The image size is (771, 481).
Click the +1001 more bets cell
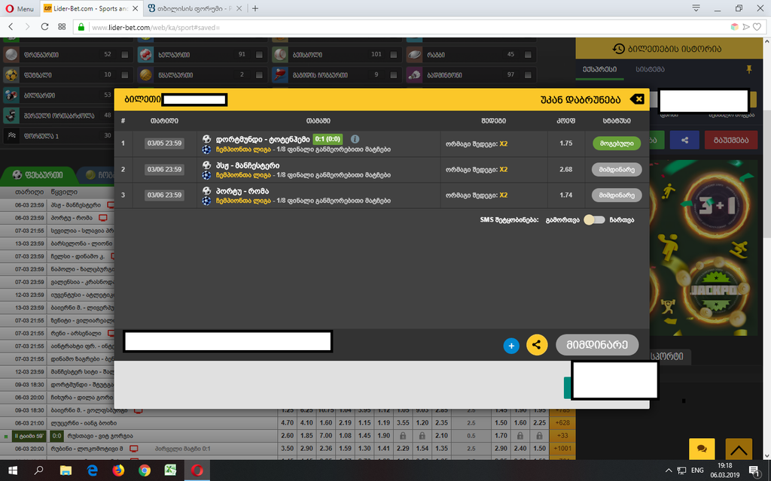[x=562, y=448]
